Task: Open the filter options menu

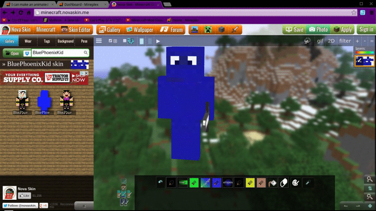Action: [x=345, y=41]
